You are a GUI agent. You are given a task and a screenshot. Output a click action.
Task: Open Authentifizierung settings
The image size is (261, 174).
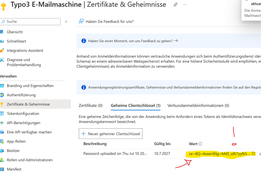coord(21,95)
